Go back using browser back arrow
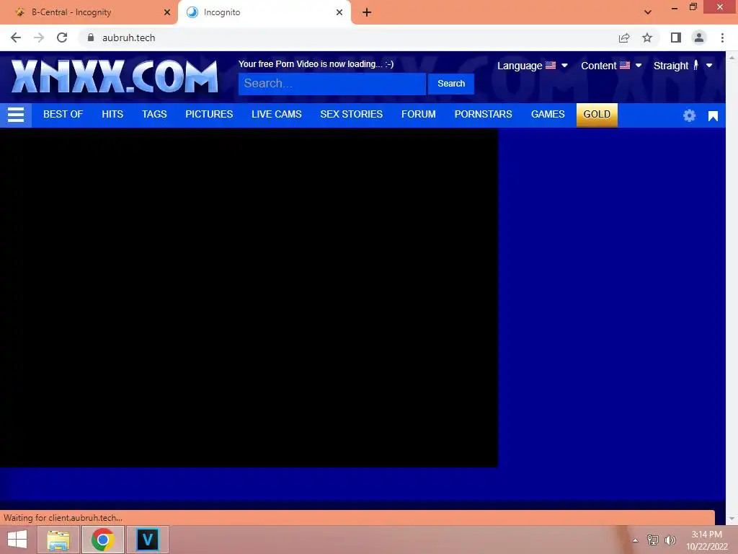 (x=16, y=38)
